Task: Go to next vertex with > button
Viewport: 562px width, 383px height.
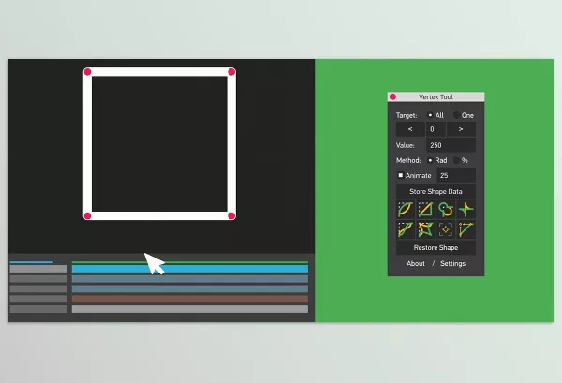Action: click(x=461, y=129)
